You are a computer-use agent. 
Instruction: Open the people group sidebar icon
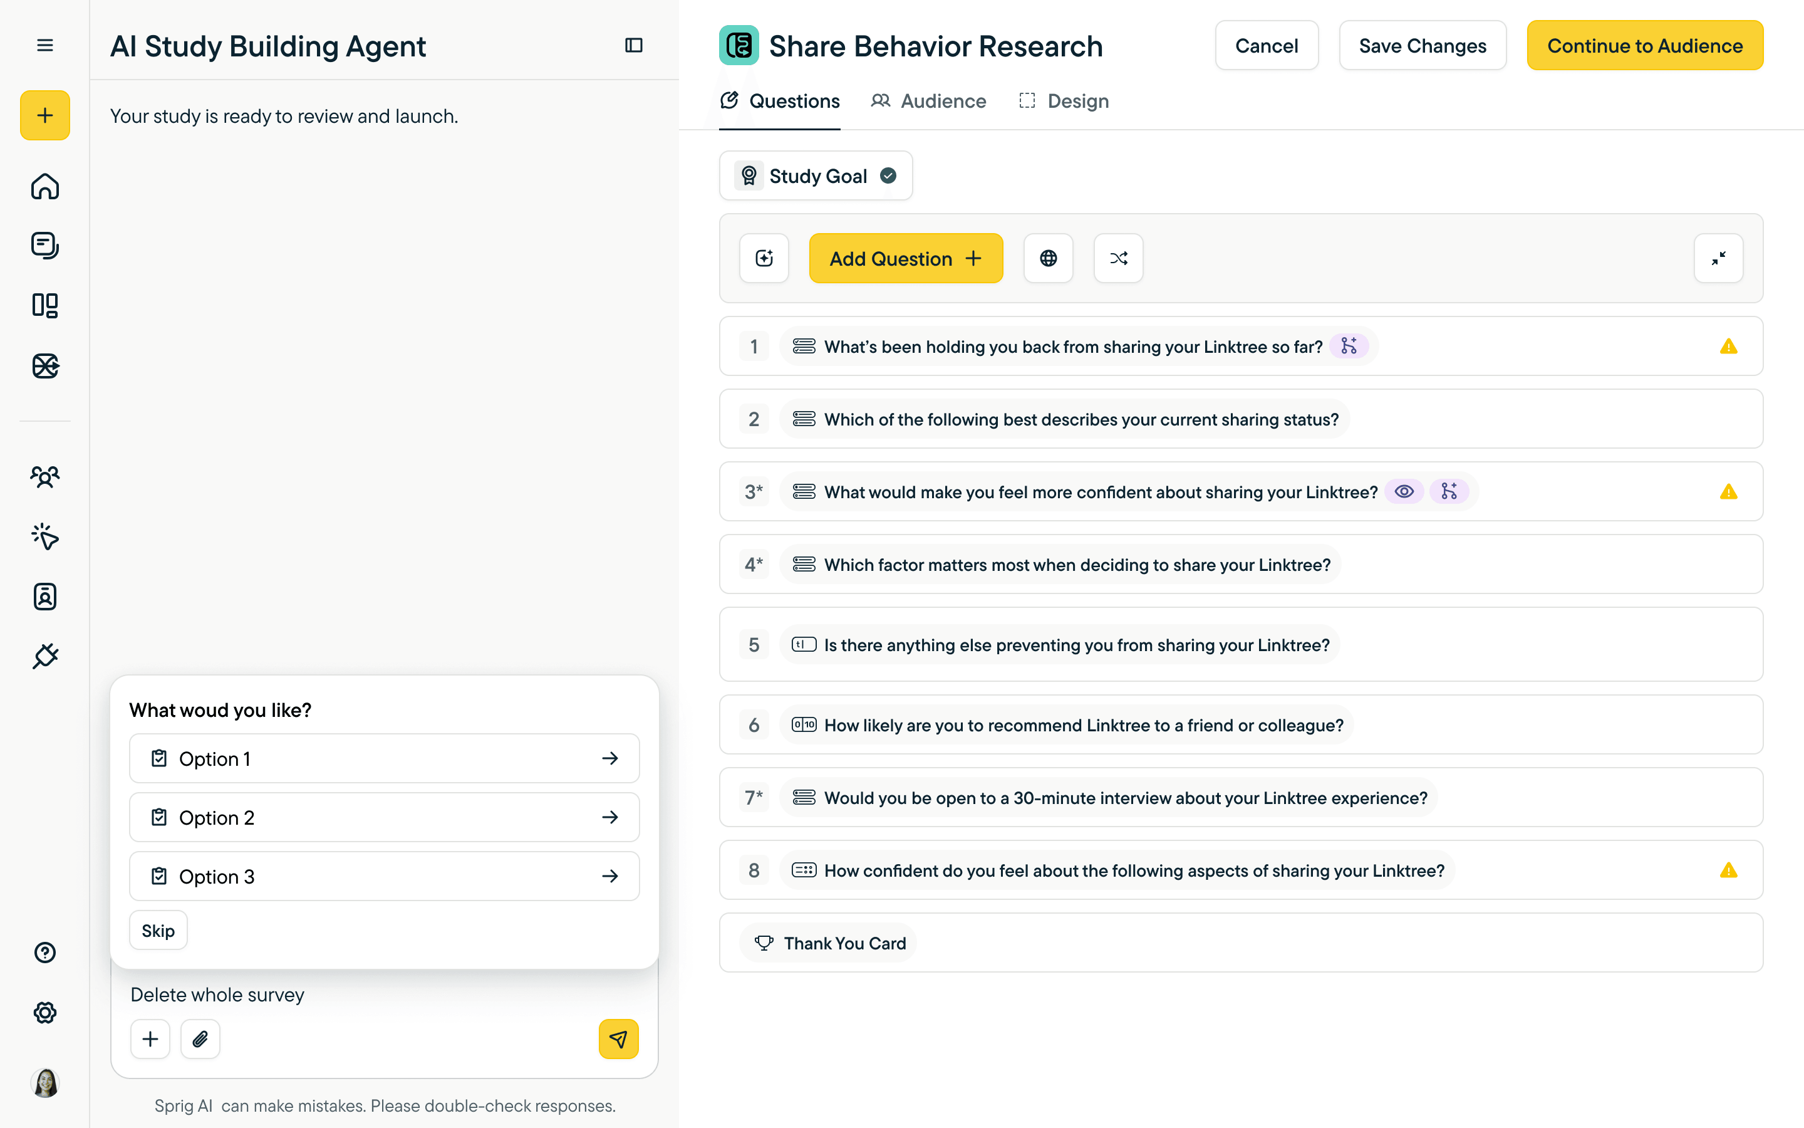tap(44, 477)
